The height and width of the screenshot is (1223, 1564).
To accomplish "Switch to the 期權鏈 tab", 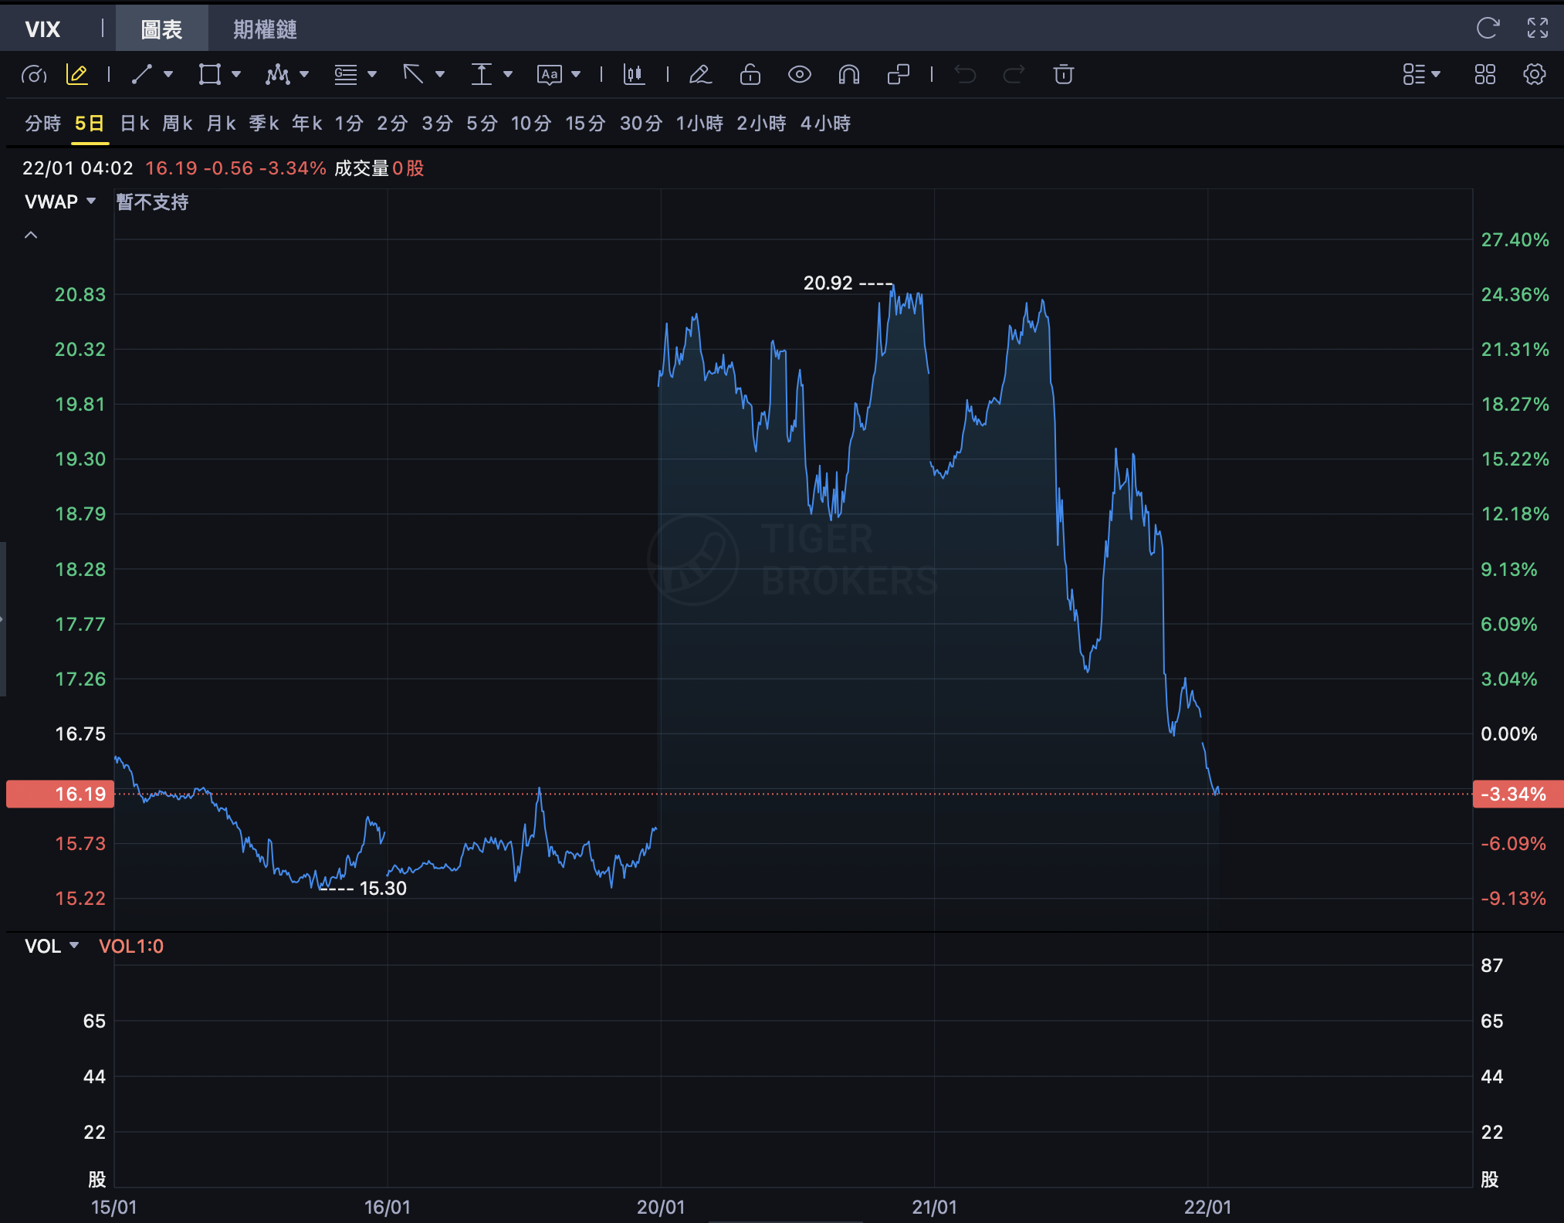I will [265, 29].
